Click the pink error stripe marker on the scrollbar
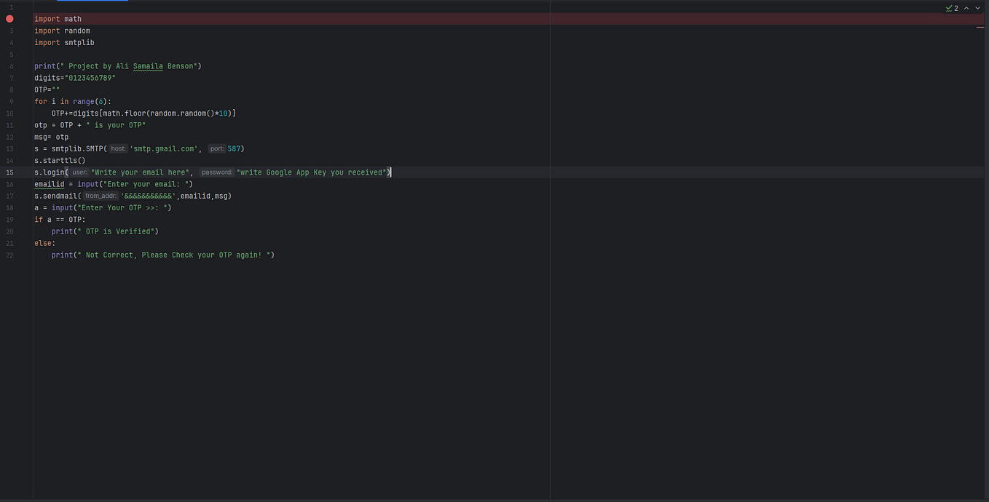The image size is (989, 502). (980, 26)
